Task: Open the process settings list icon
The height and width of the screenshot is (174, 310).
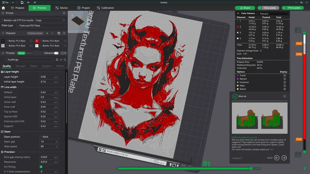Action: click(62, 53)
